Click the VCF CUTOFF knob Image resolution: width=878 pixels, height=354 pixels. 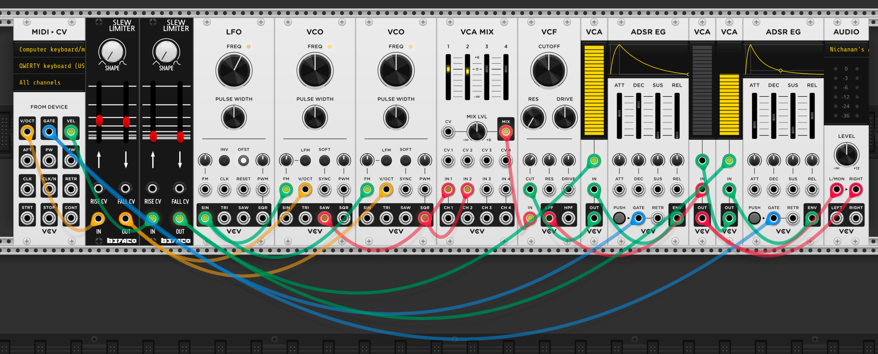[x=549, y=71]
